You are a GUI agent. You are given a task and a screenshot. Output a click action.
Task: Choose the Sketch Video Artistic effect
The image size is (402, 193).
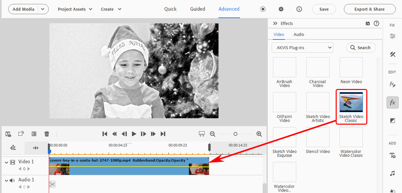[318, 102]
